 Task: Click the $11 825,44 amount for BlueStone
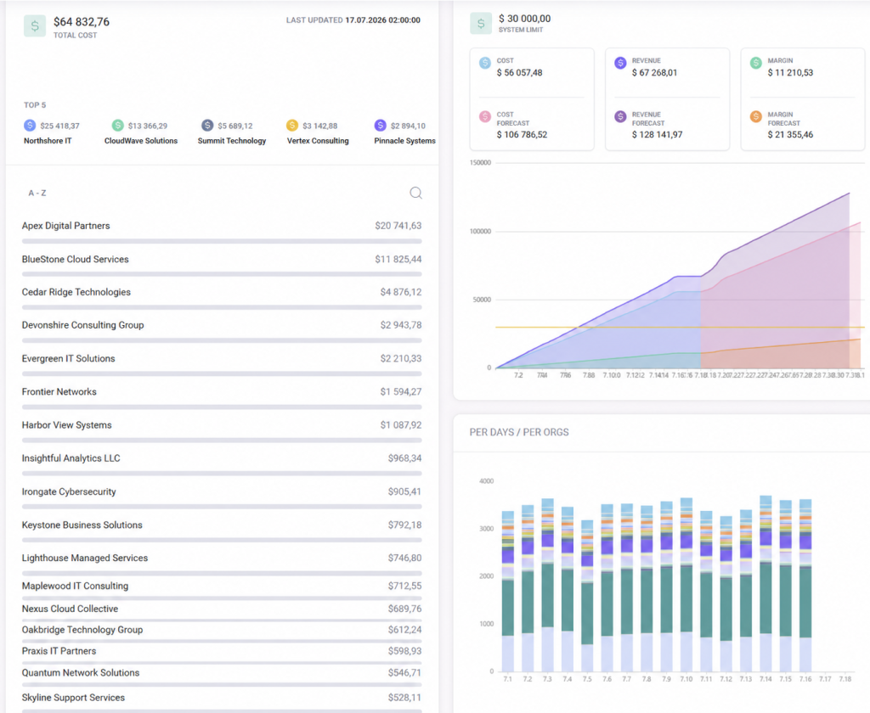click(398, 259)
